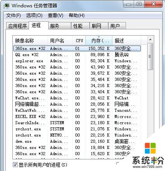165x171 pixels.
Task: Open the 帮助(H) menu
Action: click(x=77, y=15)
